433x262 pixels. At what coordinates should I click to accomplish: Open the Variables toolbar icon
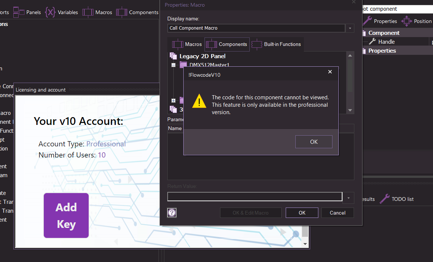click(x=50, y=12)
